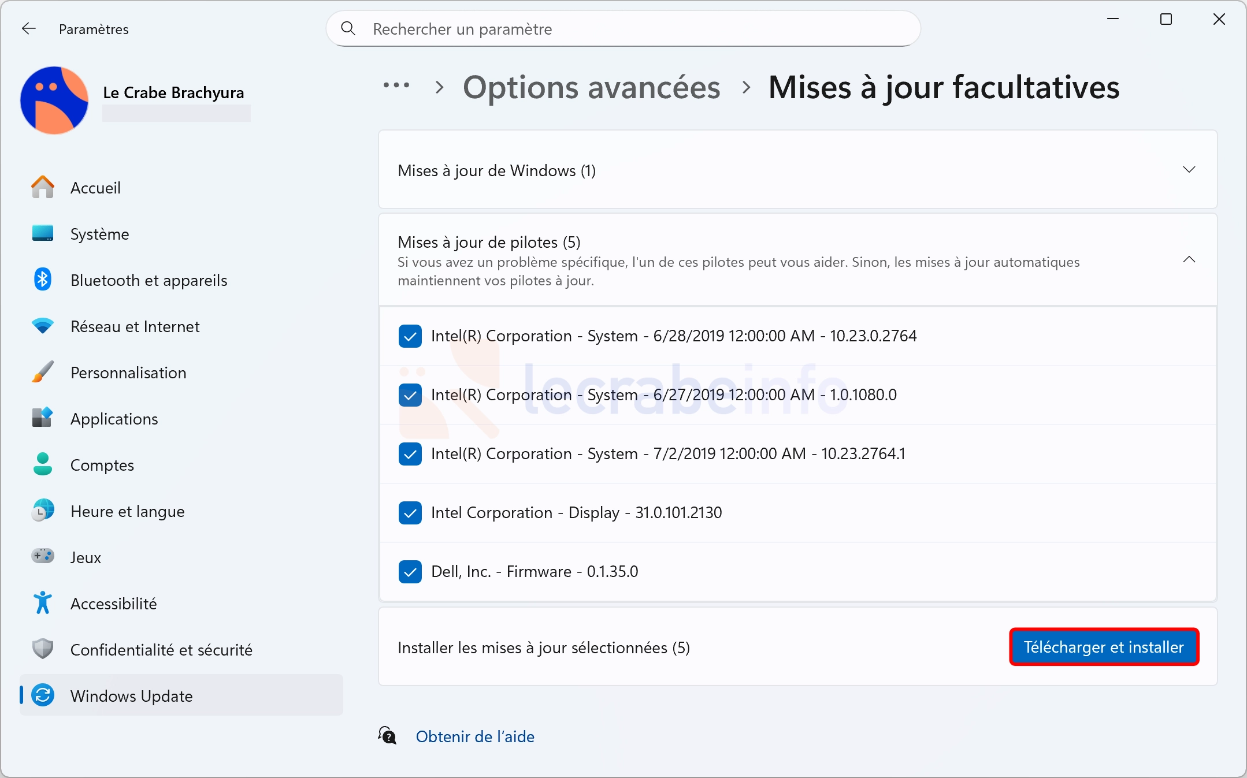Uncheck the Intel System 10.23.0.2764 driver
Screen dimensions: 1247x778
[410, 336]
